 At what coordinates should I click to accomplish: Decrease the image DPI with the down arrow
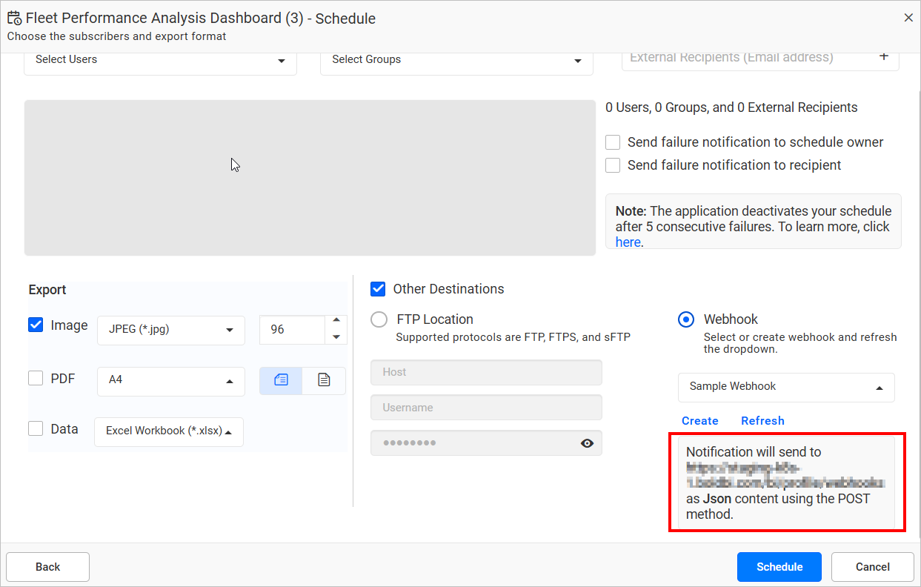[x=336, y=337]
